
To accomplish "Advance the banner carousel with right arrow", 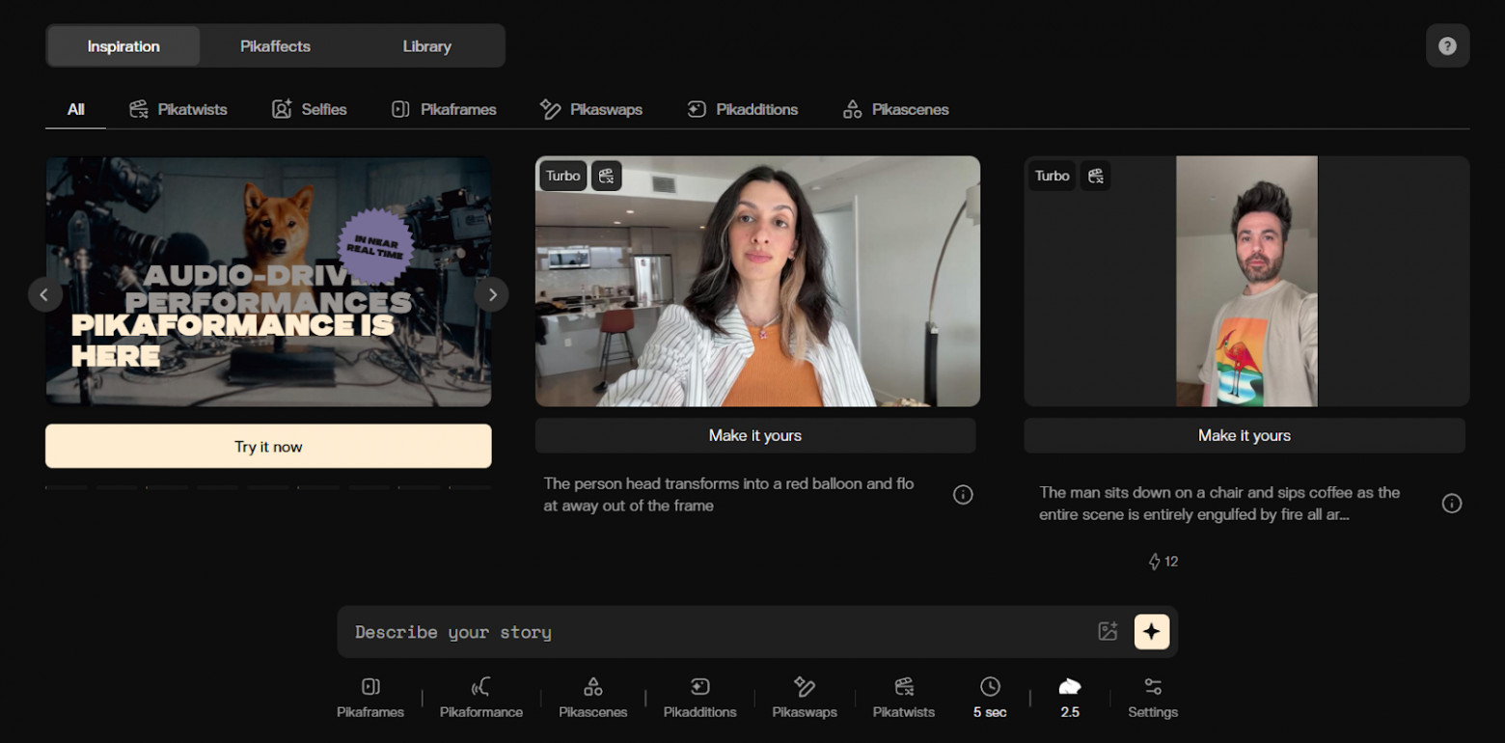I will pos(492,294).
